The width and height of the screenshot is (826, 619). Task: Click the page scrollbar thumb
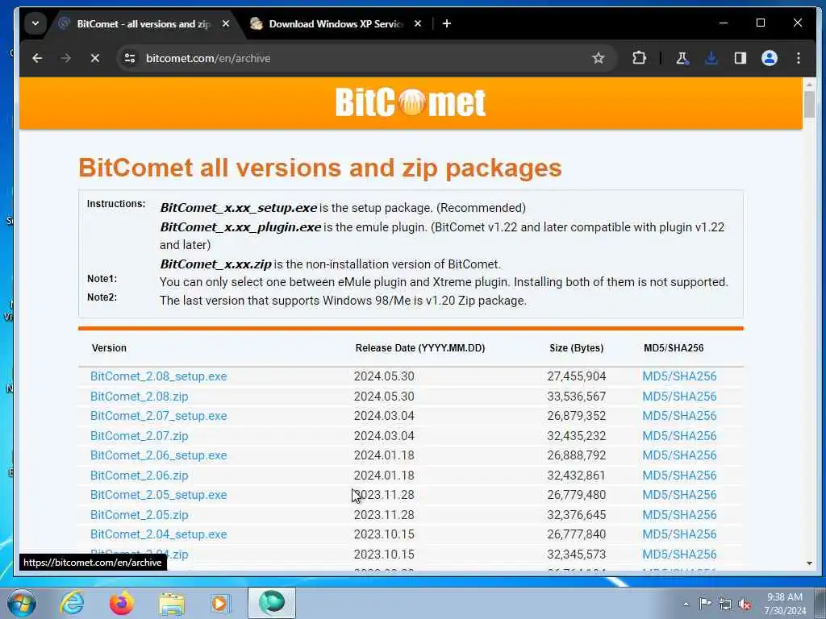coord(809,104)
